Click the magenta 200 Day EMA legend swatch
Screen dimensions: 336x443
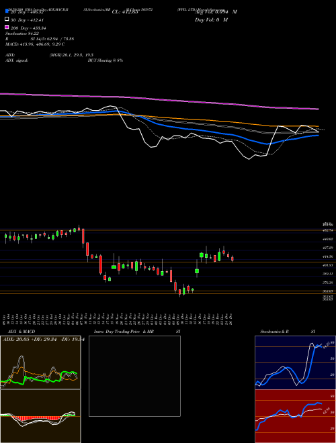(x=7, y=27)
